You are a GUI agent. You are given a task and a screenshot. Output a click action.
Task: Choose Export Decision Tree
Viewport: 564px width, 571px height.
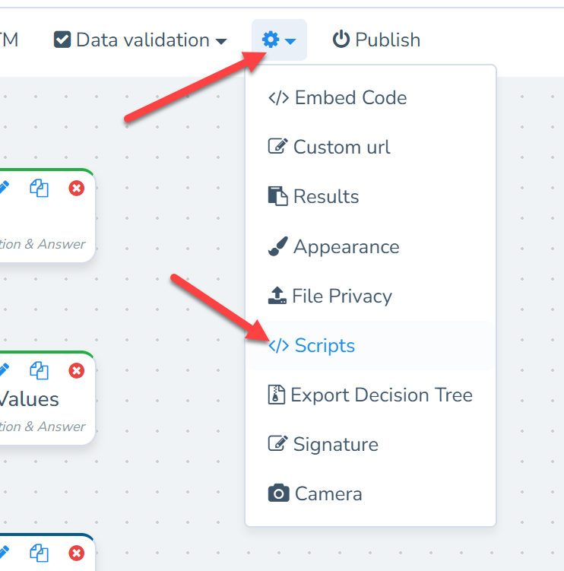[370, 395]
